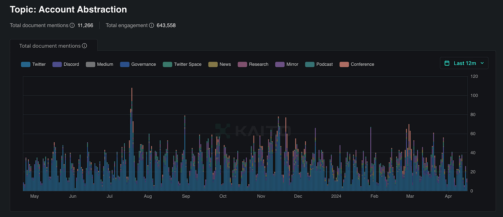
Task: Toggle Twitter series color swatch
Action: point(26,64)
